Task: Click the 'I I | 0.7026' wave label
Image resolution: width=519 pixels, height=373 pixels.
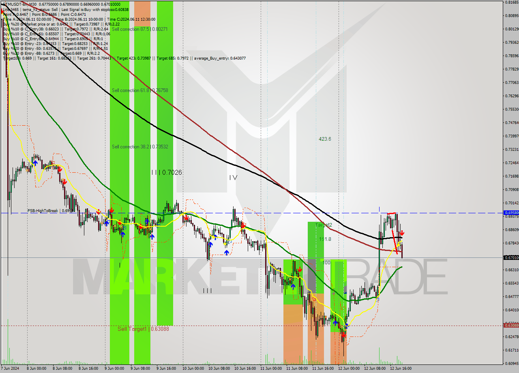Action: [x=166, y=172]
